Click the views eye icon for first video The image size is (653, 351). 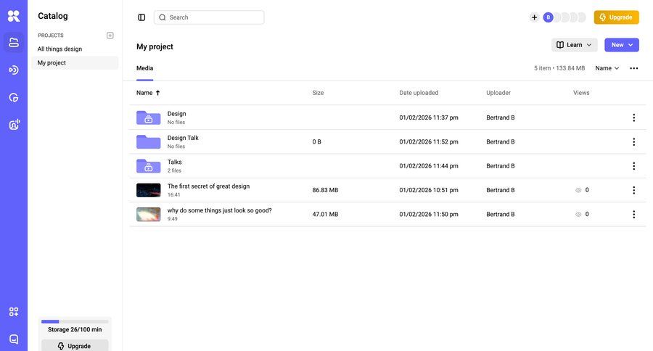click(x=578, y=190)
